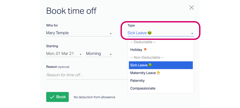Pick Compassionate leave type
This screenshot has width=240, height=108.
coord(161,88)
